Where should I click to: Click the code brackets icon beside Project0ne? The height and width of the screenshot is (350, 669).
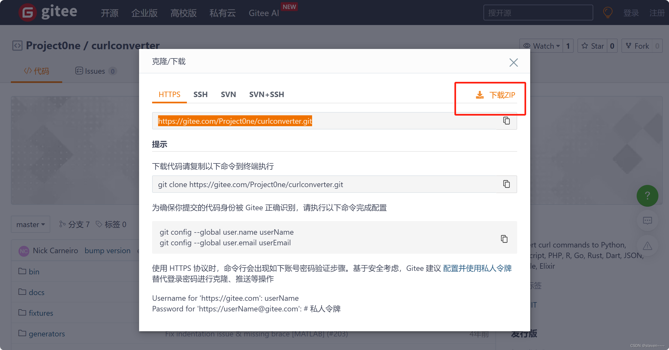click(17, 45)
